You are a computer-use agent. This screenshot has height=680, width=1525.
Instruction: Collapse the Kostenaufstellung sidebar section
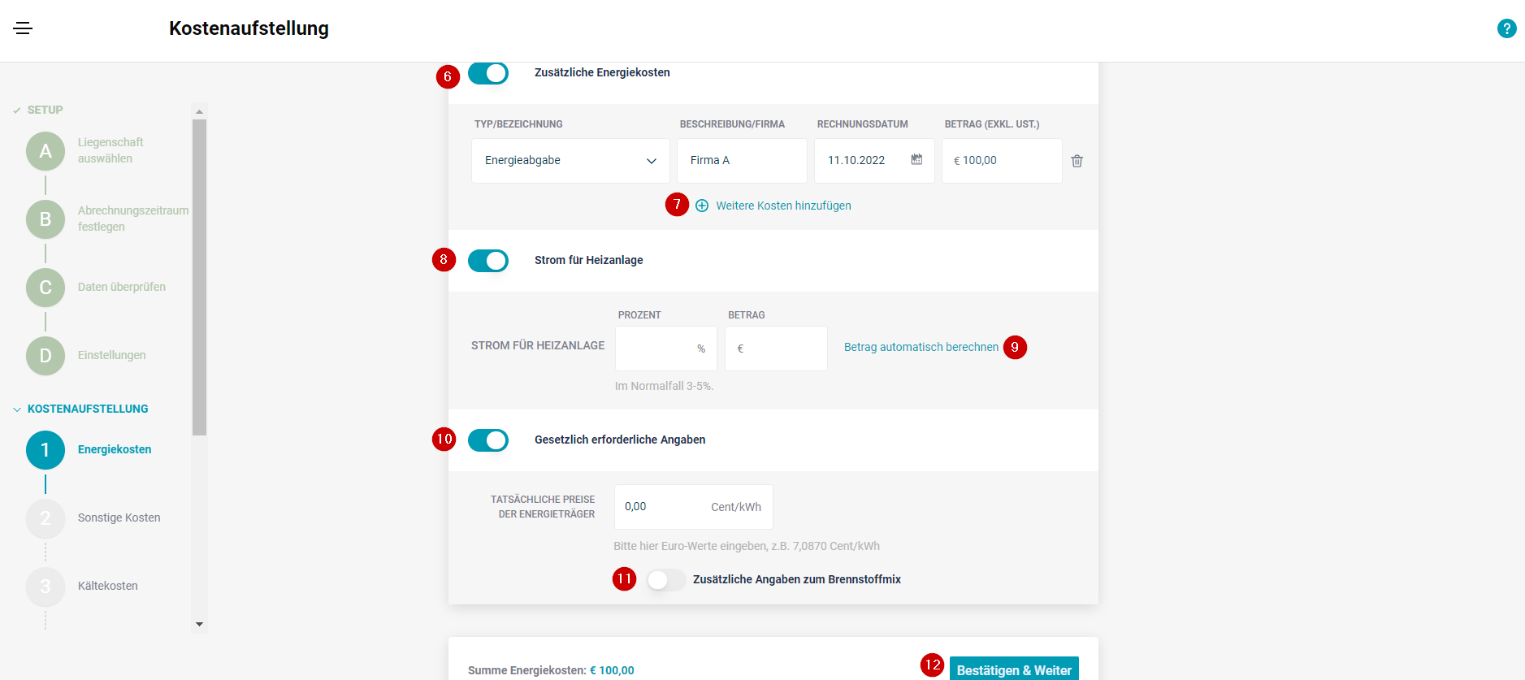[x=17, y=409]
